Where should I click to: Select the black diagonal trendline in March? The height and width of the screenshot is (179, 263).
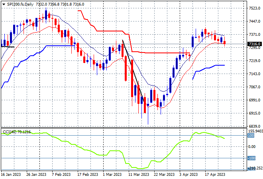[133, 70]
